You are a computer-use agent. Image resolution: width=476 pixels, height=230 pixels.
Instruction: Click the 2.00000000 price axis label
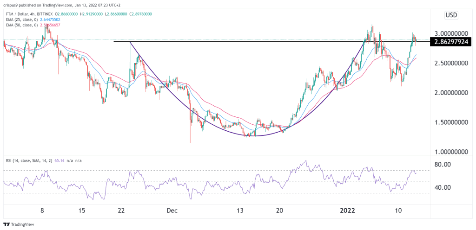pos(451,93)
